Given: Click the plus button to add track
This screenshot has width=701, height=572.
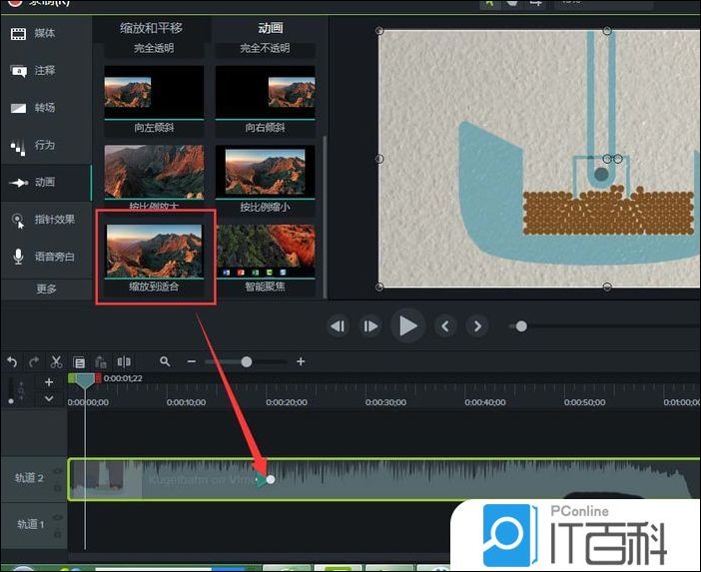Looking at the screenshot, I should 49,382.
